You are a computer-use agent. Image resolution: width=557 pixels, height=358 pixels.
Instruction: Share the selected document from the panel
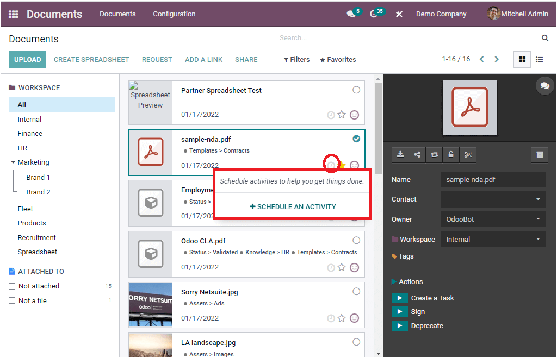(417, 155)
